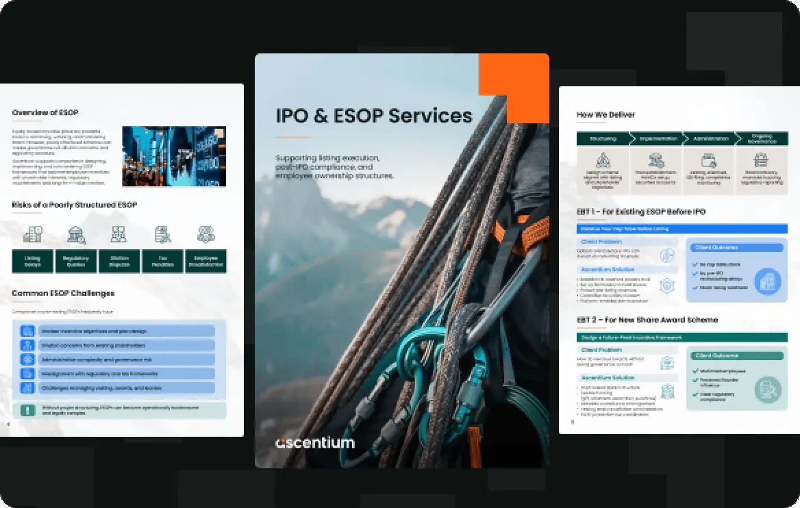Click the Listing Delays icon on the left page
The image size is (800, 508).
pyautogui.click(x=33, y=234)
